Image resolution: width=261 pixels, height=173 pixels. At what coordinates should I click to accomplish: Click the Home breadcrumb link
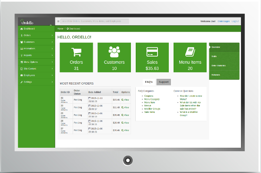coord(60,29)
